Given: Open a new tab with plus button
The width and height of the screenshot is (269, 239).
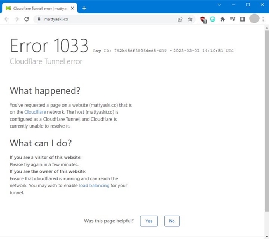Looking at the screenshot, I should coord(84,8).
